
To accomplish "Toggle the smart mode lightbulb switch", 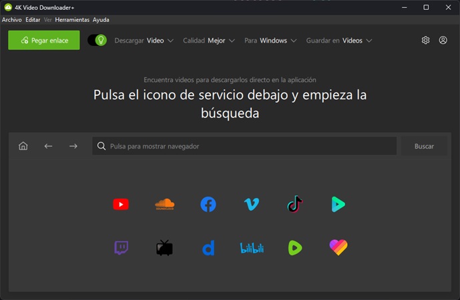I will pyautogui.click(x=97, y=40).
